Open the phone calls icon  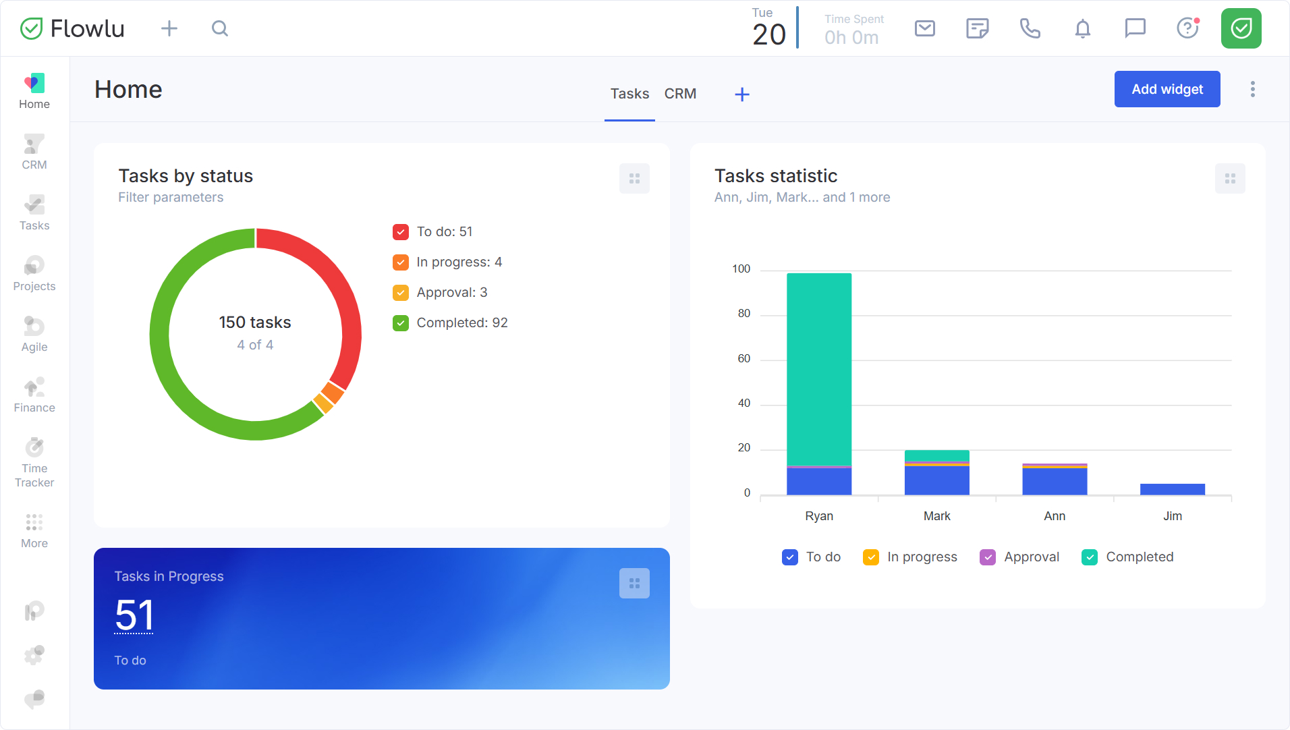tap(1030, 28)
